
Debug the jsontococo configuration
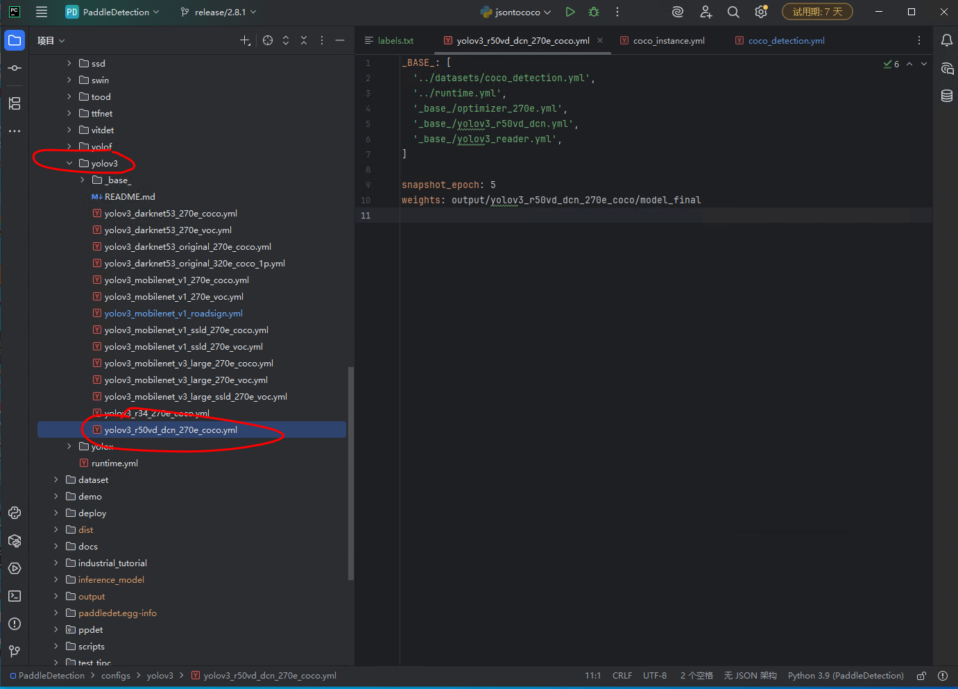pos(594,12)
